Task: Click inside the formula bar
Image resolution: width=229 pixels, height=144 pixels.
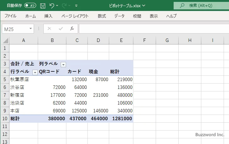Action: [x=154, y=29]
